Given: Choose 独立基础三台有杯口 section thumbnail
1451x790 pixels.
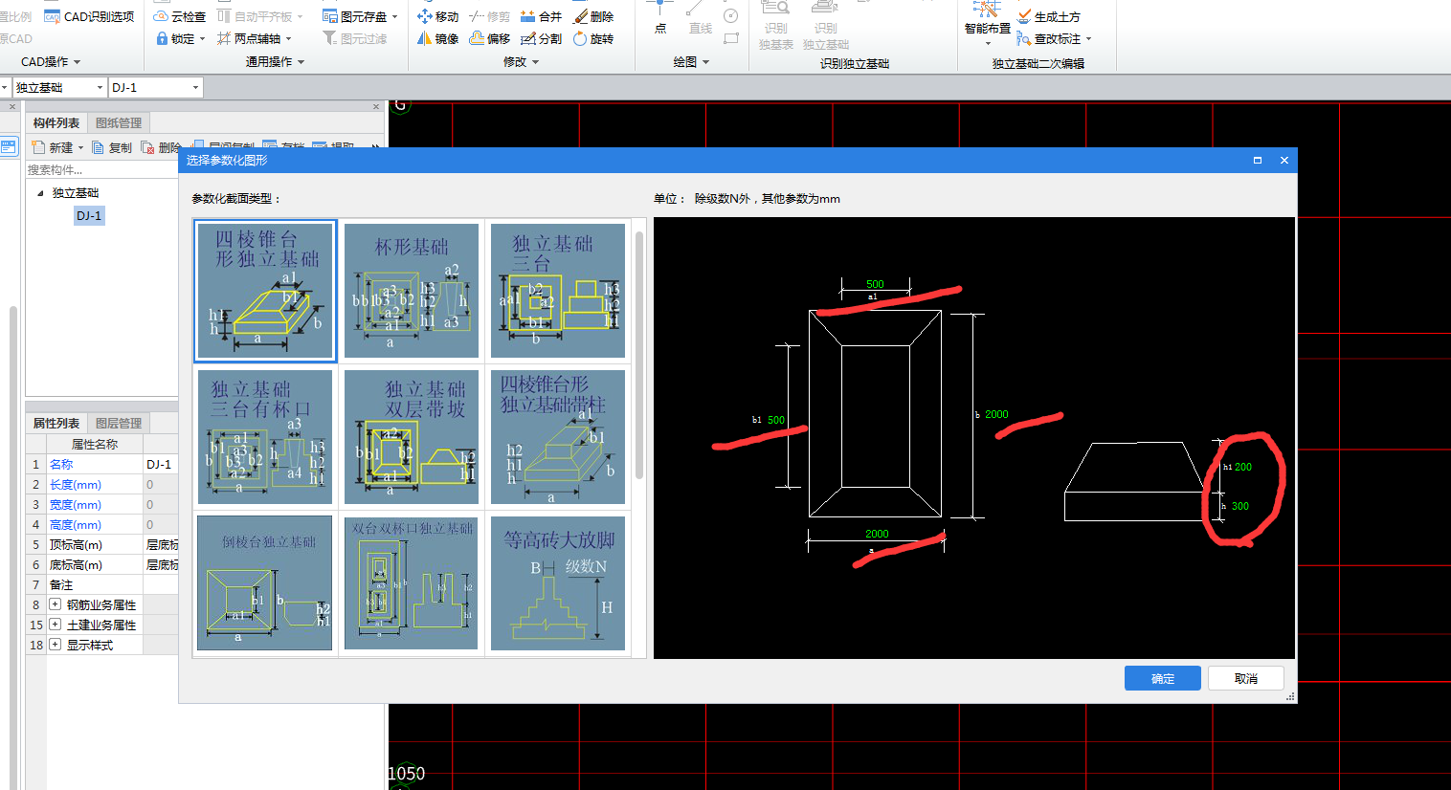Looking at the screenshot, I should tap(265, 437).
